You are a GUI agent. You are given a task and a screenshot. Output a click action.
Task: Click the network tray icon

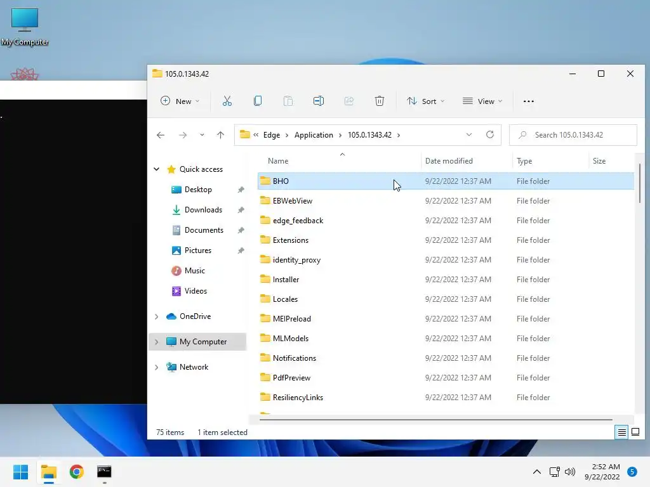click(554, 472)
